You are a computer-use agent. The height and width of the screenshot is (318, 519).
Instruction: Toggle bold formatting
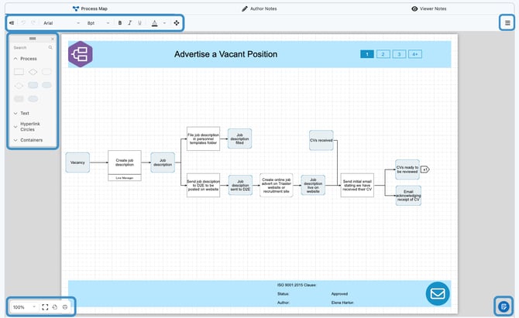pyautogui.click(x=120, y=23)
